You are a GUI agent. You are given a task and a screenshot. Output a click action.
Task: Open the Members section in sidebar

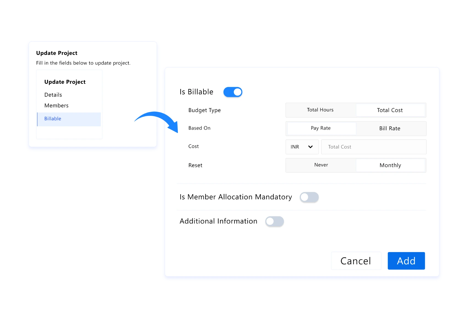56,105
